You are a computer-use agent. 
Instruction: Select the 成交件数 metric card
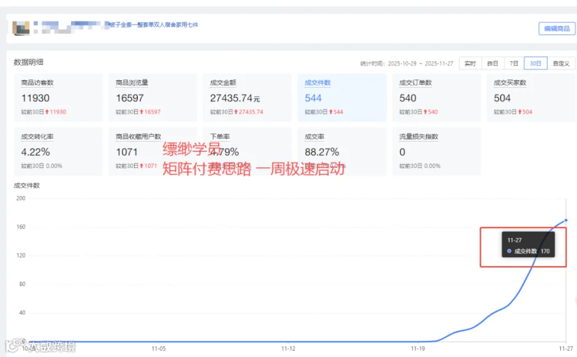[x=342, y=97]
